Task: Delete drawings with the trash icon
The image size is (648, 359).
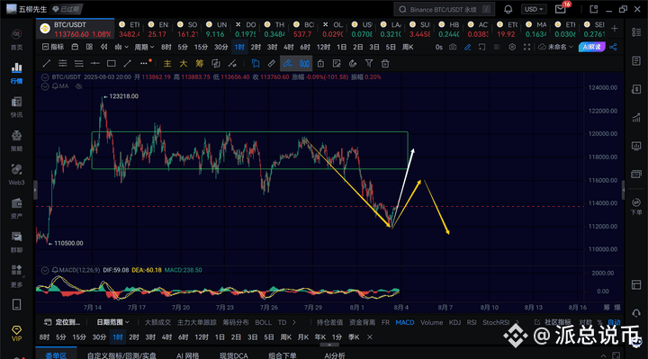Action: tap(385, 64)
